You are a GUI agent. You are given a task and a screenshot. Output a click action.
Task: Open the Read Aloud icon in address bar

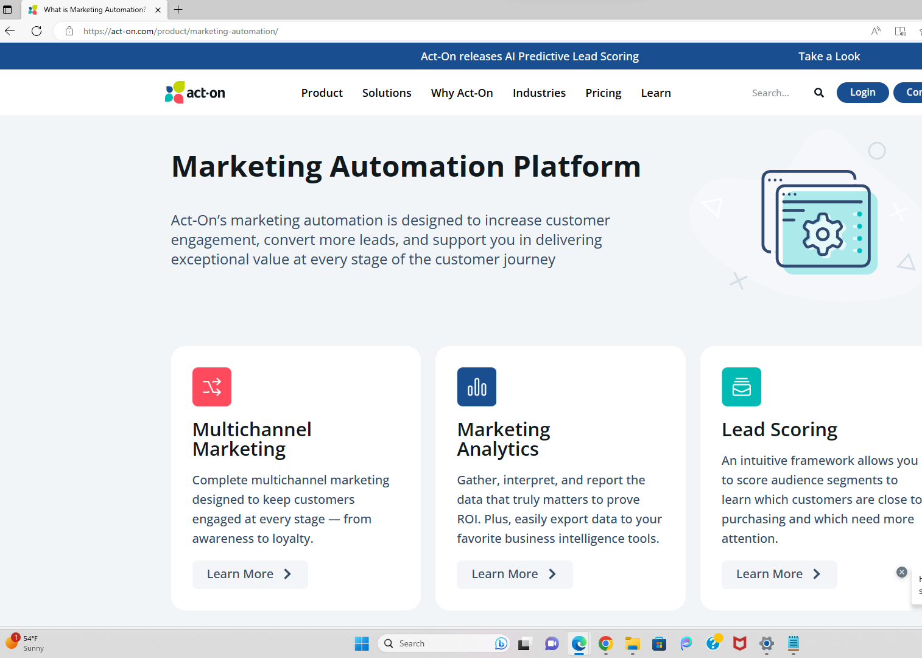click(x=876, y=31)
